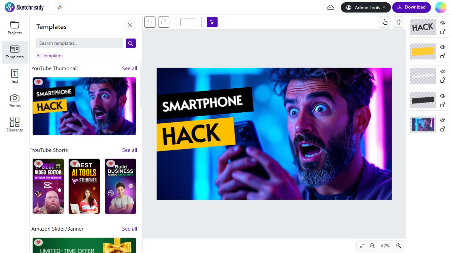Open the Admin Tools dropdown
451x253 pixels.
coord(365,8)
